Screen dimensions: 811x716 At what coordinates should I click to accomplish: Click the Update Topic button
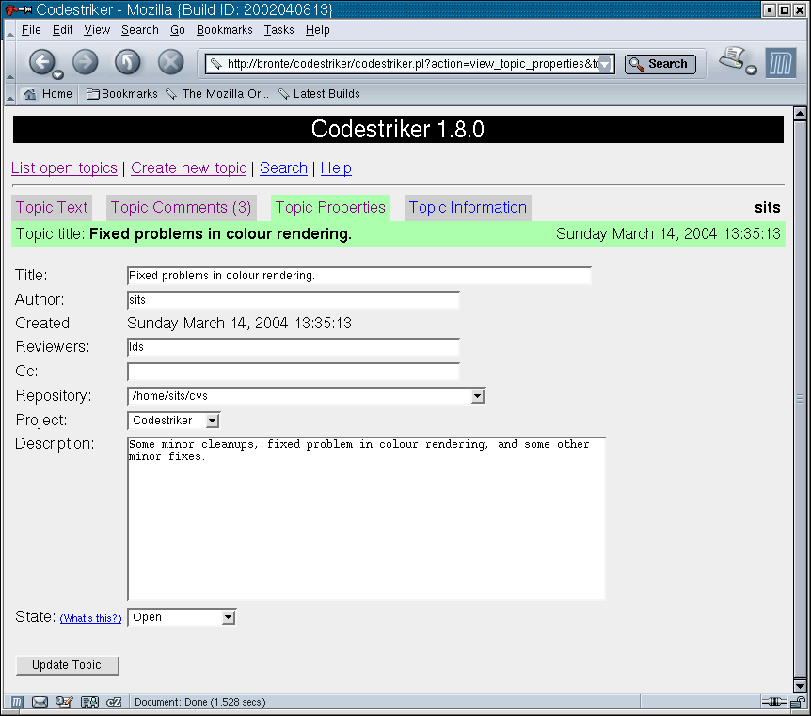pos(67,665)
